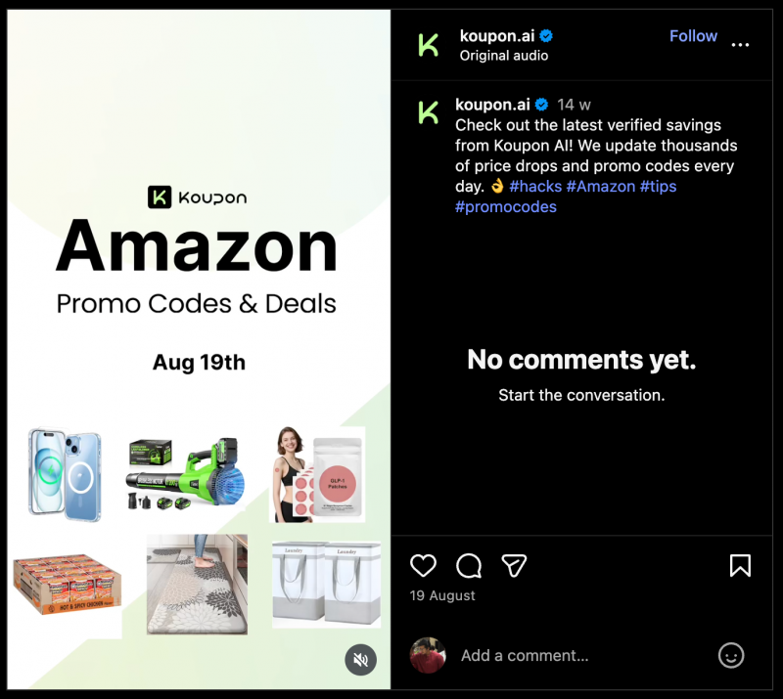Open the three-dot more options menu
Viewport: 783px width, 699px height.
pyautogui.click(x=740, y=45)
